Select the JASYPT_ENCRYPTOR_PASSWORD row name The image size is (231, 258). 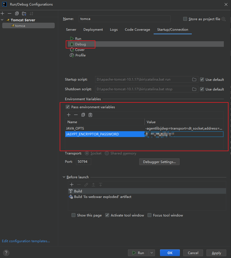coord(105,134)
